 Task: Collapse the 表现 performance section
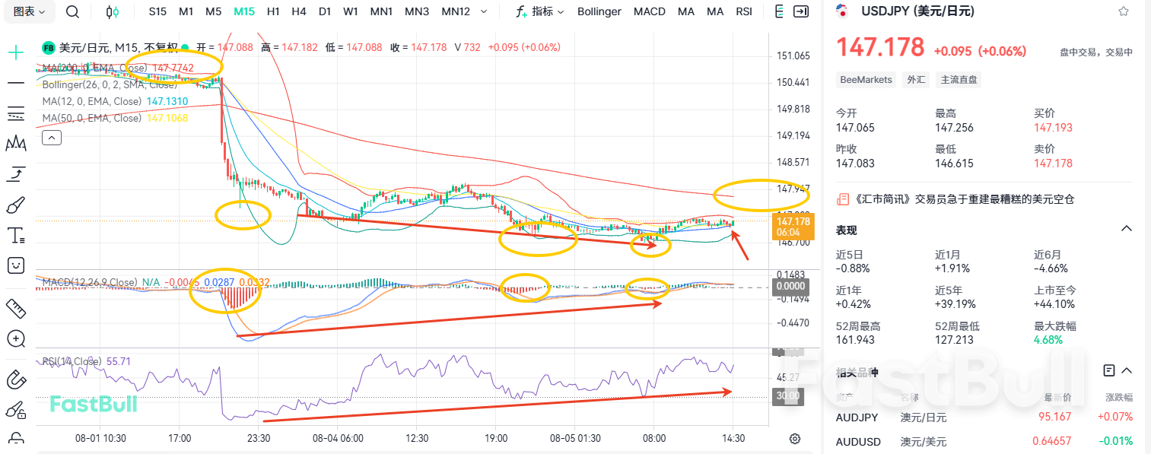(1127, 228)
